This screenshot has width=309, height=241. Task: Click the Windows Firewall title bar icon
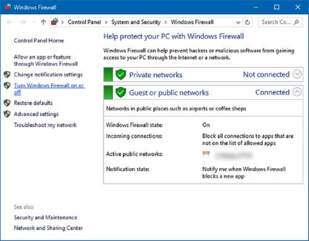[x=7, y=7]
